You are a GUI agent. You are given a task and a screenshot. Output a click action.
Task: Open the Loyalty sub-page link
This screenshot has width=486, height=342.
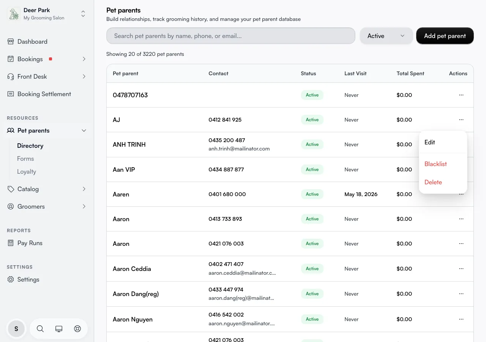coord(27,171)
